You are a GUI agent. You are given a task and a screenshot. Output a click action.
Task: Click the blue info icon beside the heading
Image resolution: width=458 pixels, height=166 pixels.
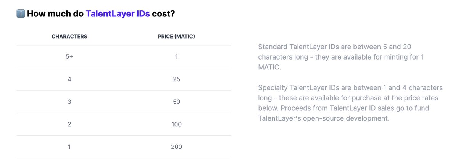[21, 14]
